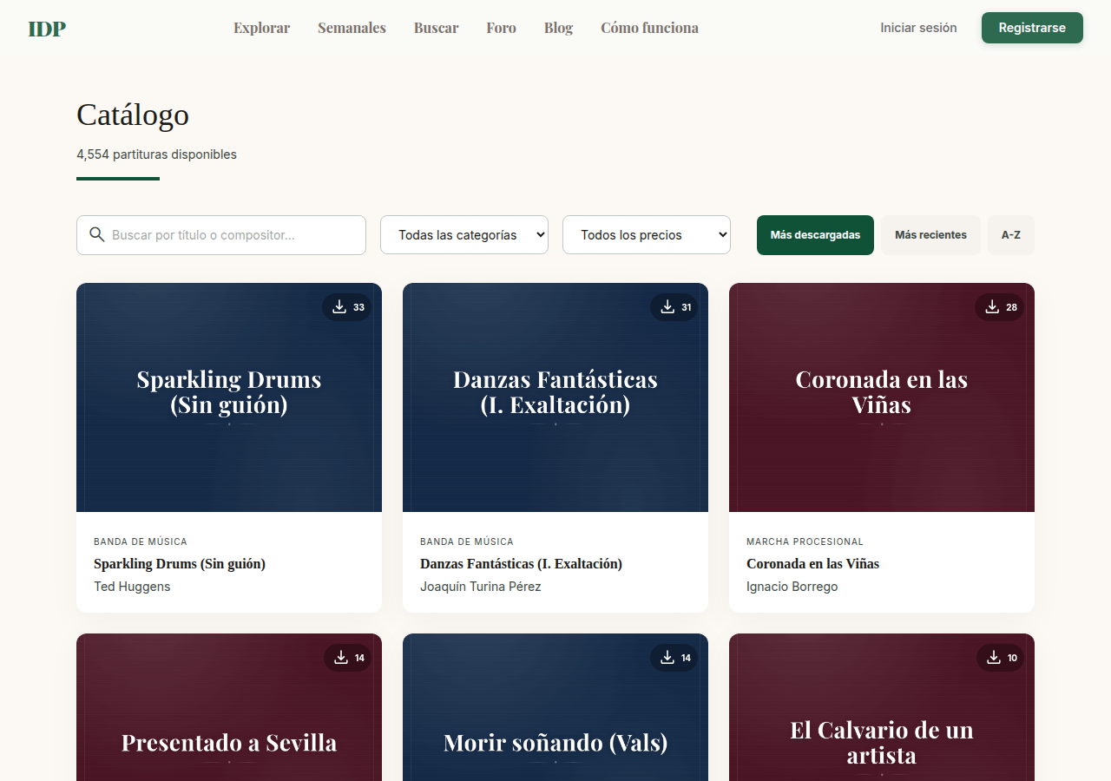Click composer name Joaquín Turina Pérez
The height and width of the screenshot is (781, 1111).
[x=481, y=587]
